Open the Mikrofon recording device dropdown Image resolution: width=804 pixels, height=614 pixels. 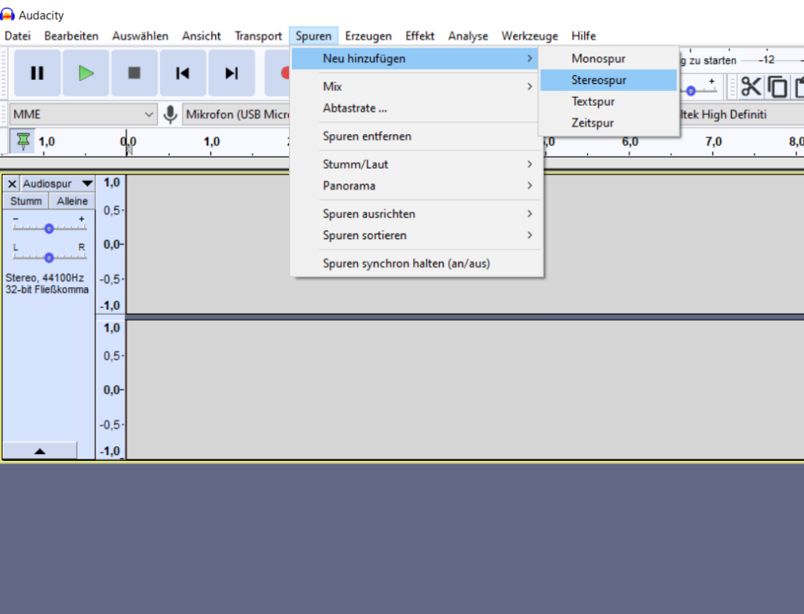pyautogui.click(x=236, y=114)
